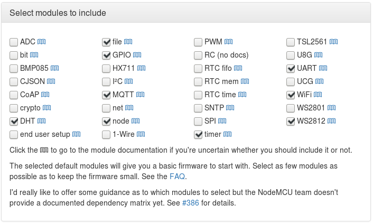This screenshot has width=373, height=223.
Task: Open docs icon next to CoAP
Action: click(45, 95)
